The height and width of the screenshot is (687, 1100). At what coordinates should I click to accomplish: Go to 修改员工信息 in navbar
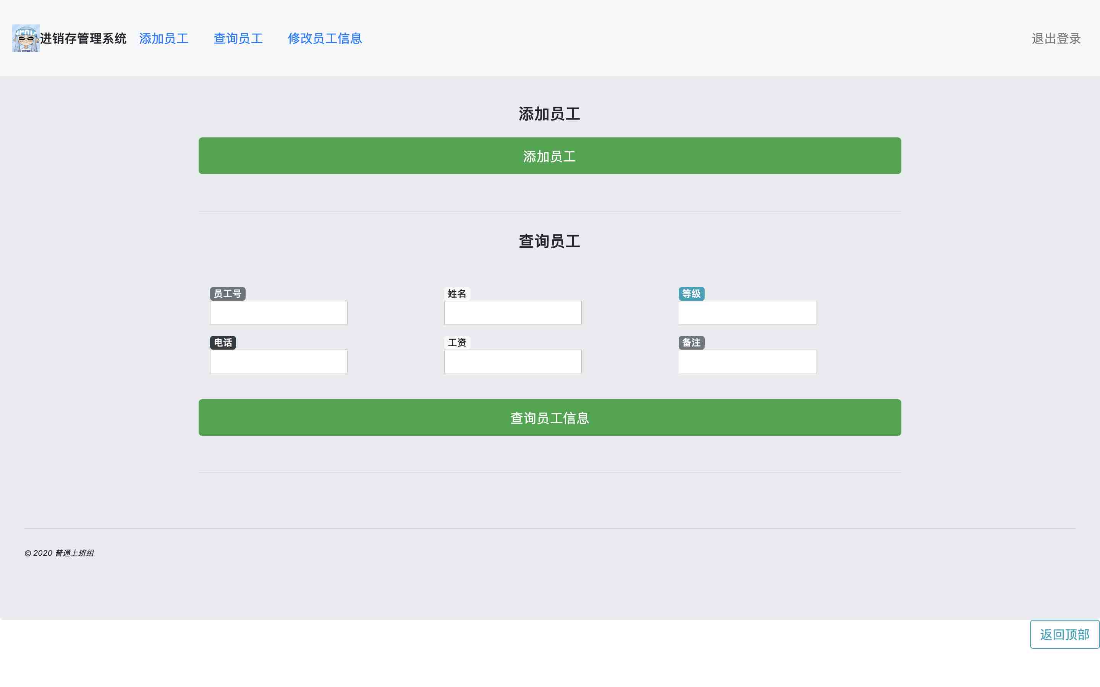[x=325, y=39]
